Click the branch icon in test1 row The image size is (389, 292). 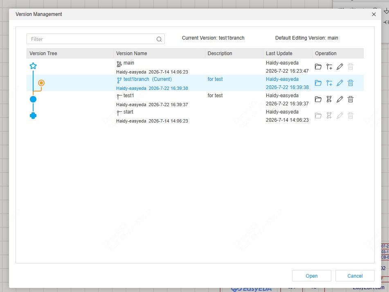tap(329, 99)
